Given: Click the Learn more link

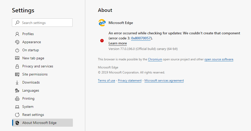Looking at the screenshot, I should (118, 43).
